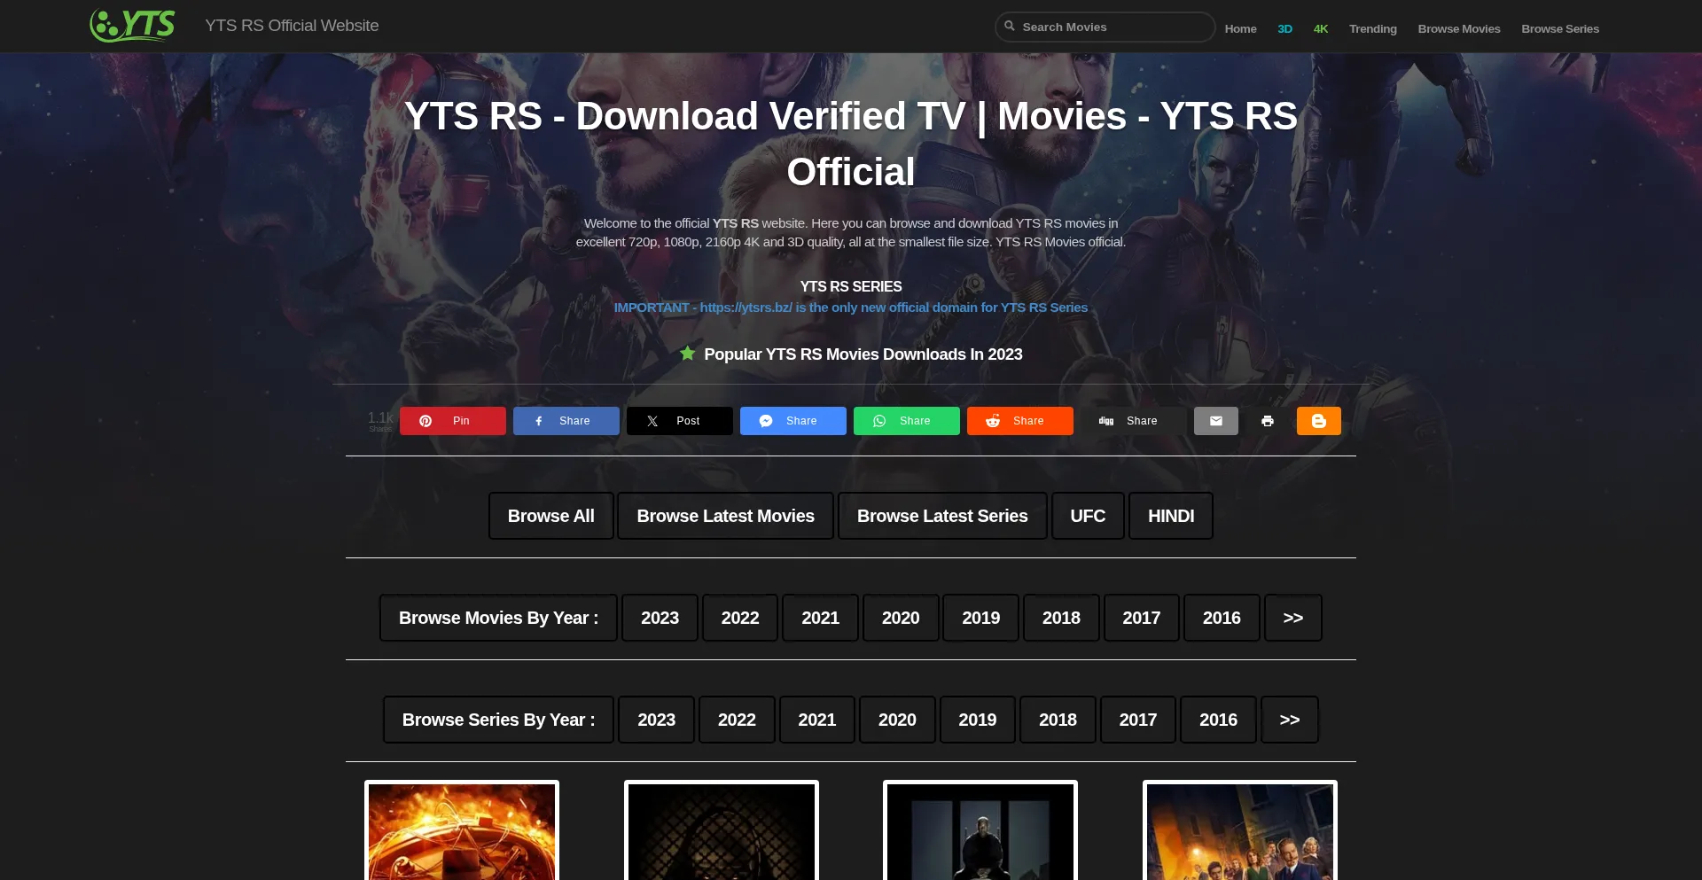Browse series from 2021

coord(816,720)
